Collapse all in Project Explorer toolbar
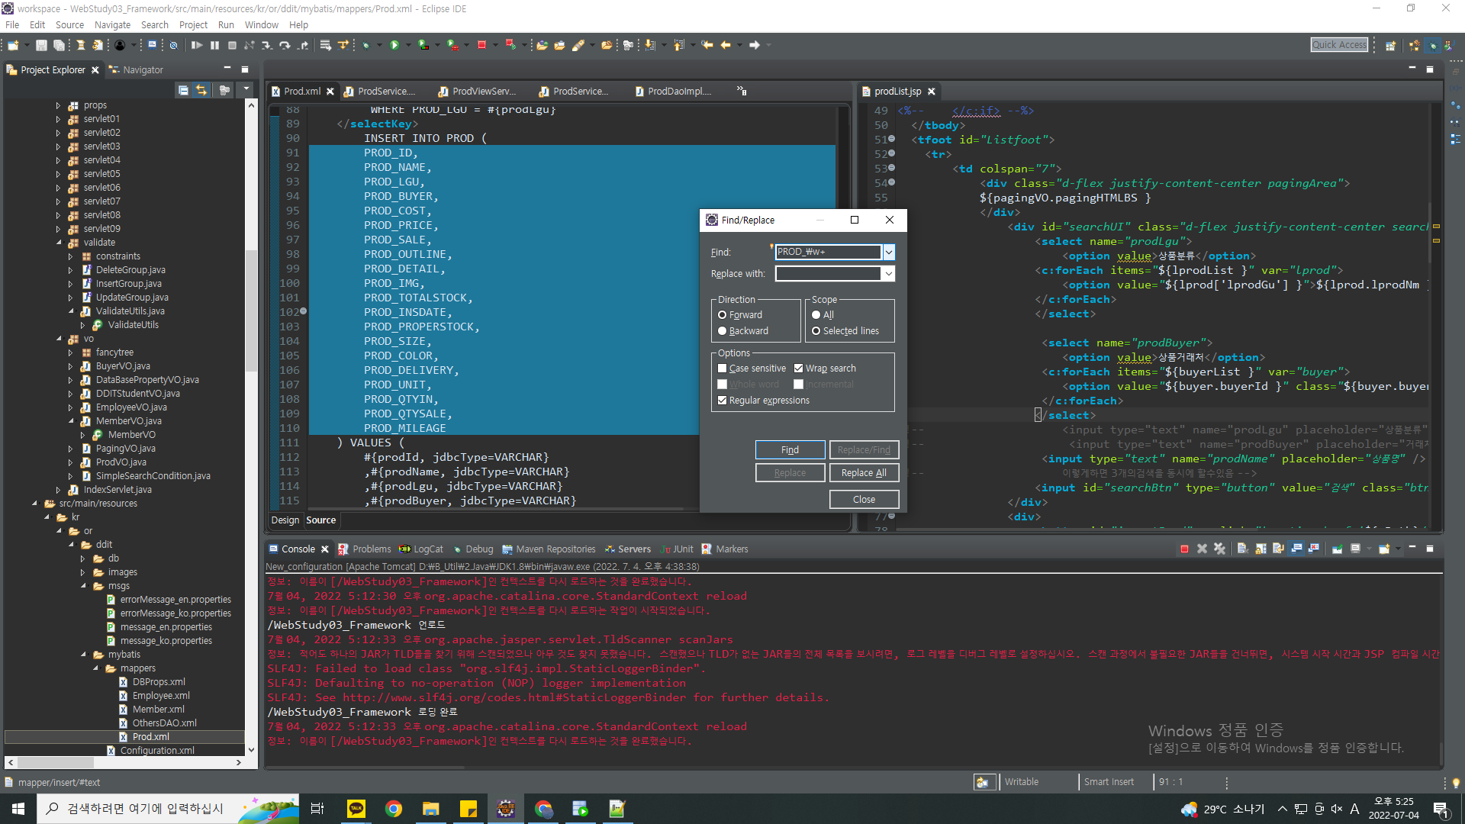1465x824 pixels. (x=183, y=90)
